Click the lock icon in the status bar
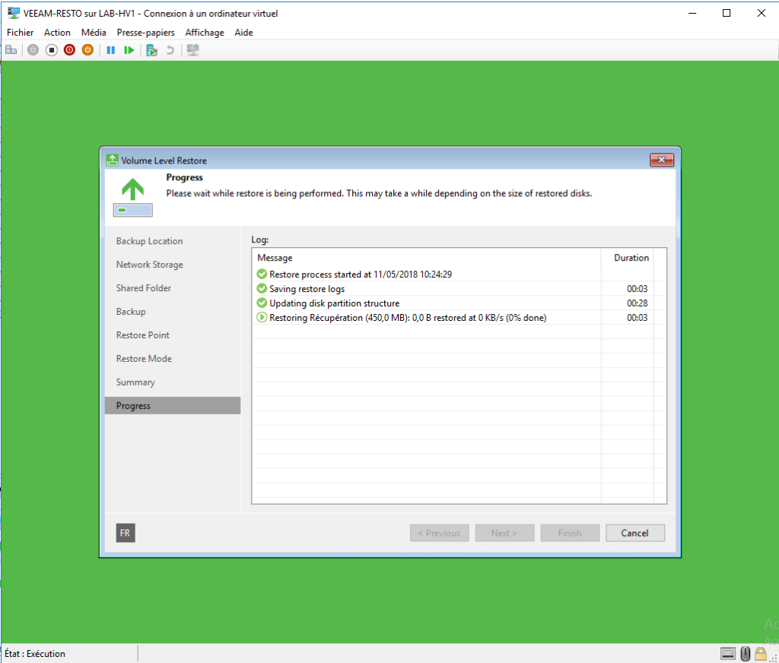The image size is (779, 663). click(x=761, y=654)
